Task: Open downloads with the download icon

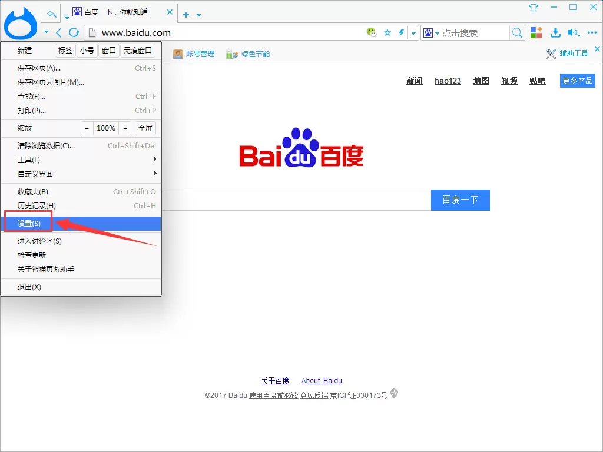Action: (555, 33)
